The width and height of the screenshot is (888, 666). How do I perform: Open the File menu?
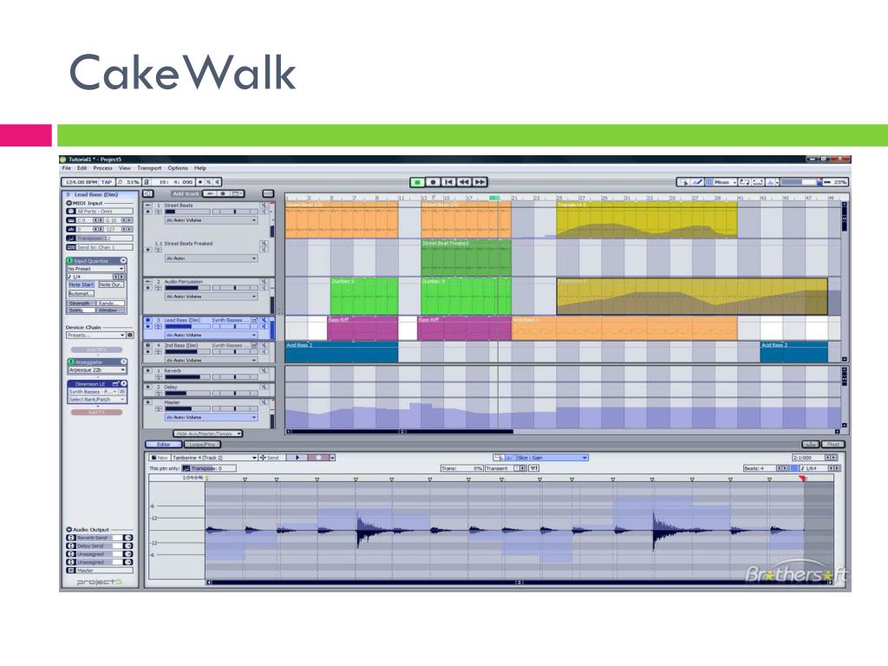[x=66, y=168]
